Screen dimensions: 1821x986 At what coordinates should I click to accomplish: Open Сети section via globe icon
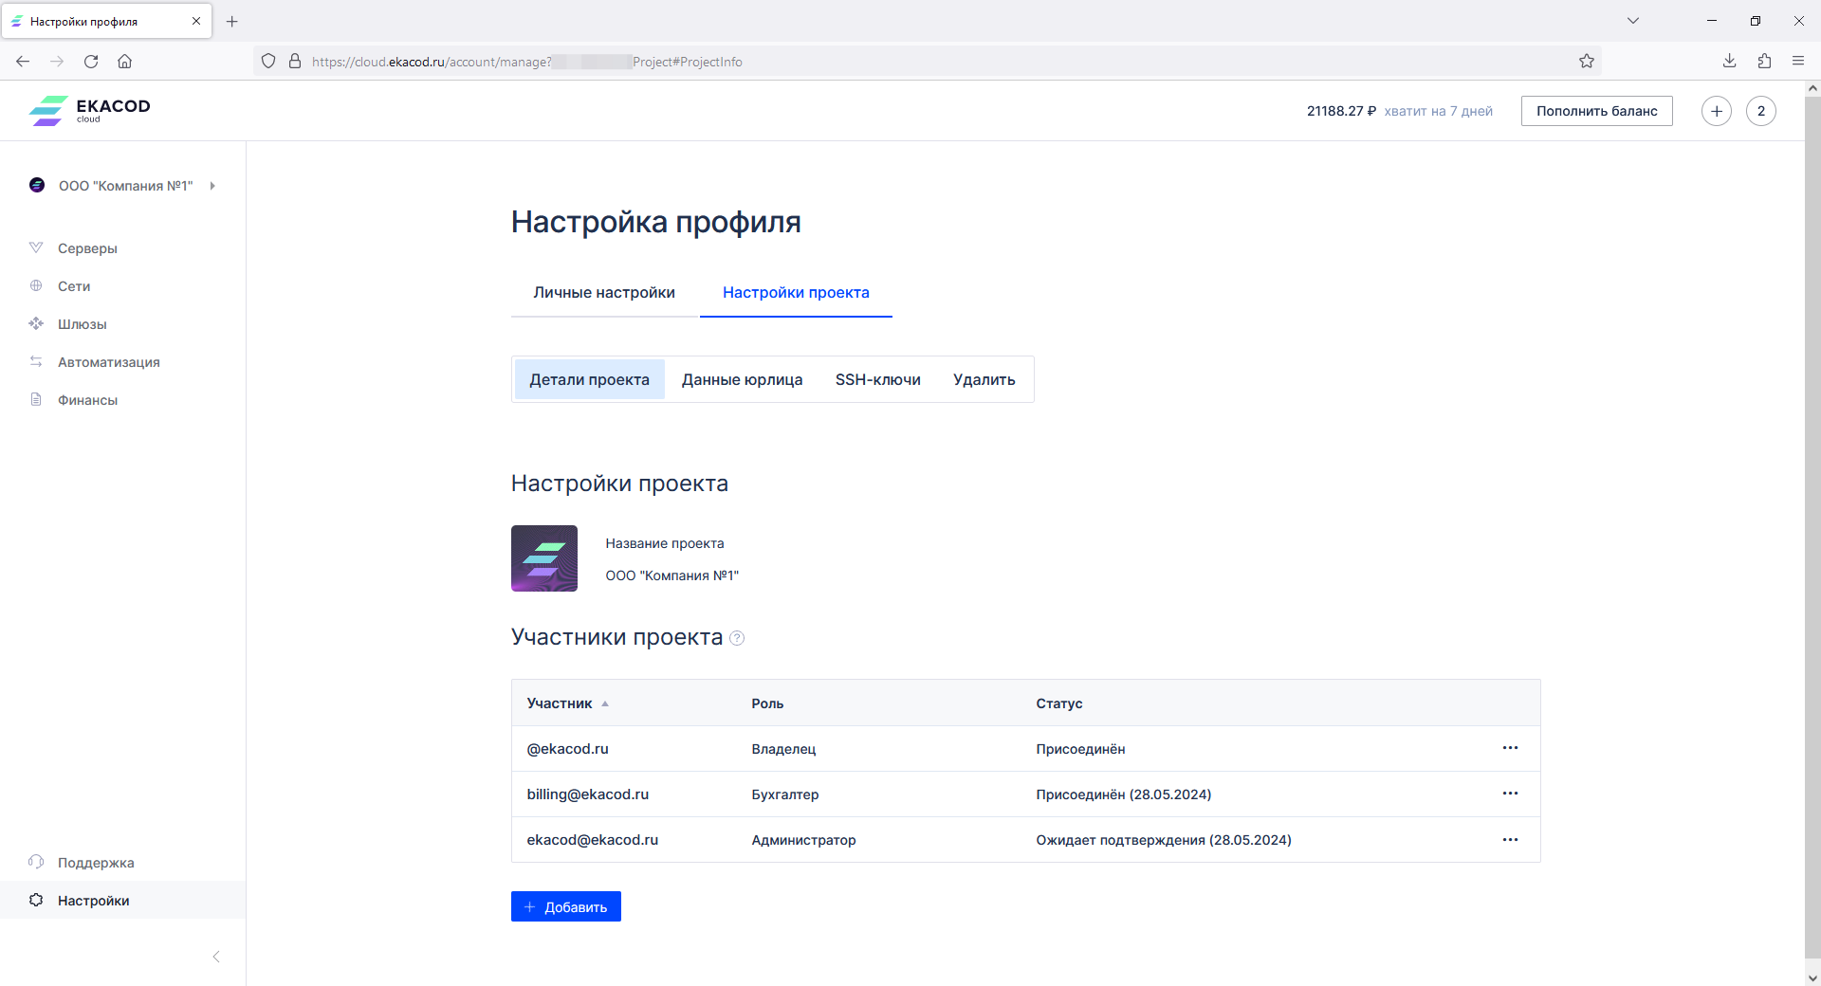(x=36, y=286)
